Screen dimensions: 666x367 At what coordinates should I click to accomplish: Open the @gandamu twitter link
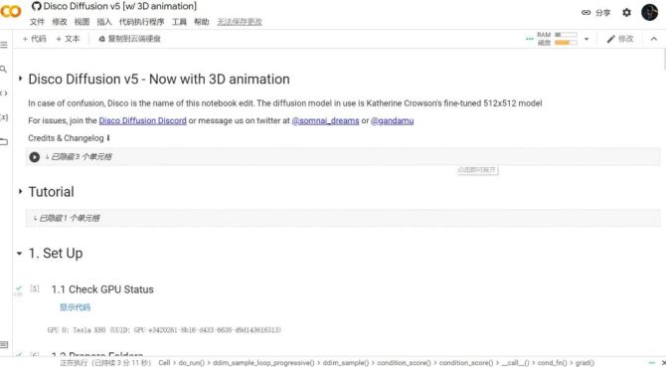[392, 120]
